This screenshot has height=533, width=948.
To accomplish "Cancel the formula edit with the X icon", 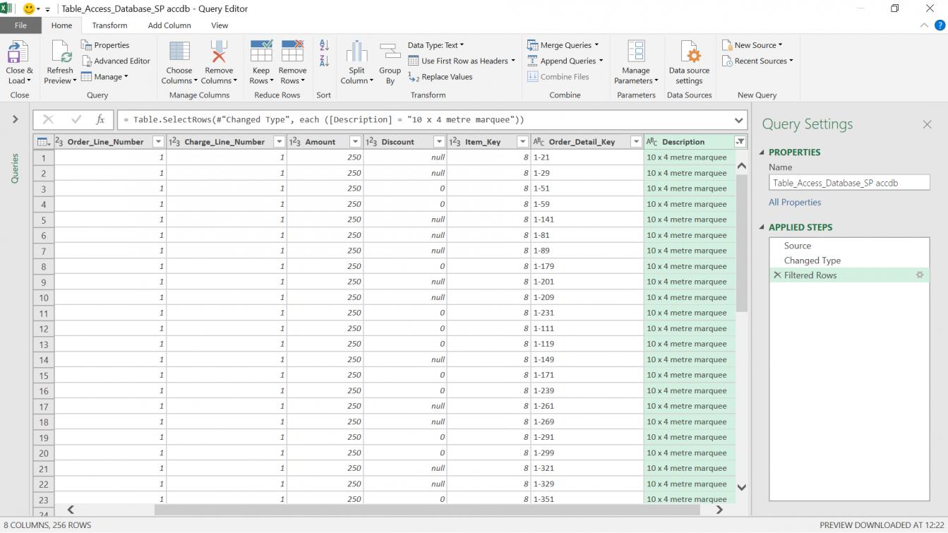I will (48, 120).
